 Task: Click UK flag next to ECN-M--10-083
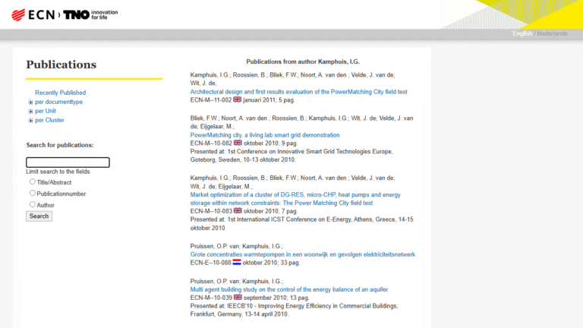coord(237,211)
